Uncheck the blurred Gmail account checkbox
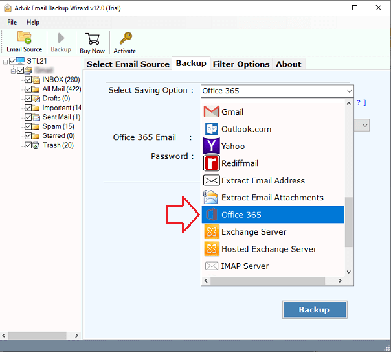 (x=21, y=71)
